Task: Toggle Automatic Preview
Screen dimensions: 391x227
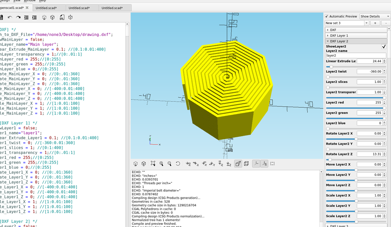Action: (326, 16)
